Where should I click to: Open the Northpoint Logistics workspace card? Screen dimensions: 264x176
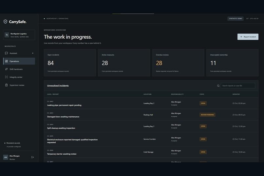point(19,35)
